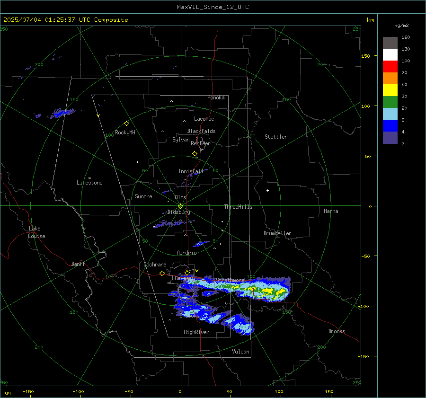Click the Olds label at map center
The image size is (426, 398).
(x=180, y=197)
